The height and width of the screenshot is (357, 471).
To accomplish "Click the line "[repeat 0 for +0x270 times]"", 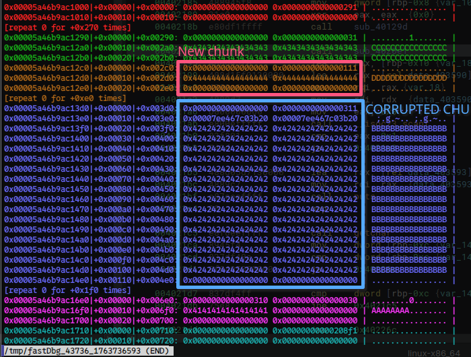I will click(x=67, y=28).
